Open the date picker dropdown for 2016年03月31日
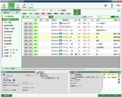This screenshot has height=98, width=122. [x=38, y=10]
